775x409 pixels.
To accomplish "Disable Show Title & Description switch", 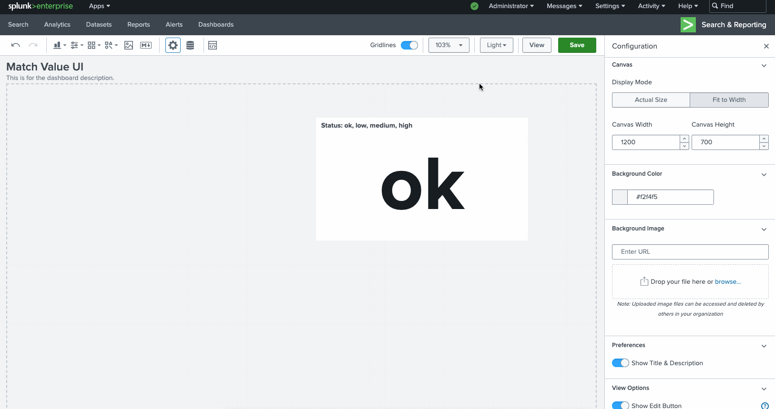I will [620, 363].
